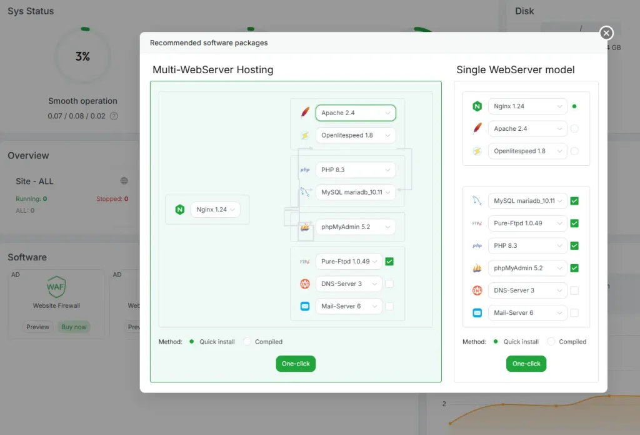Click the globe icon next to Site - ALL

pos(124,181)
